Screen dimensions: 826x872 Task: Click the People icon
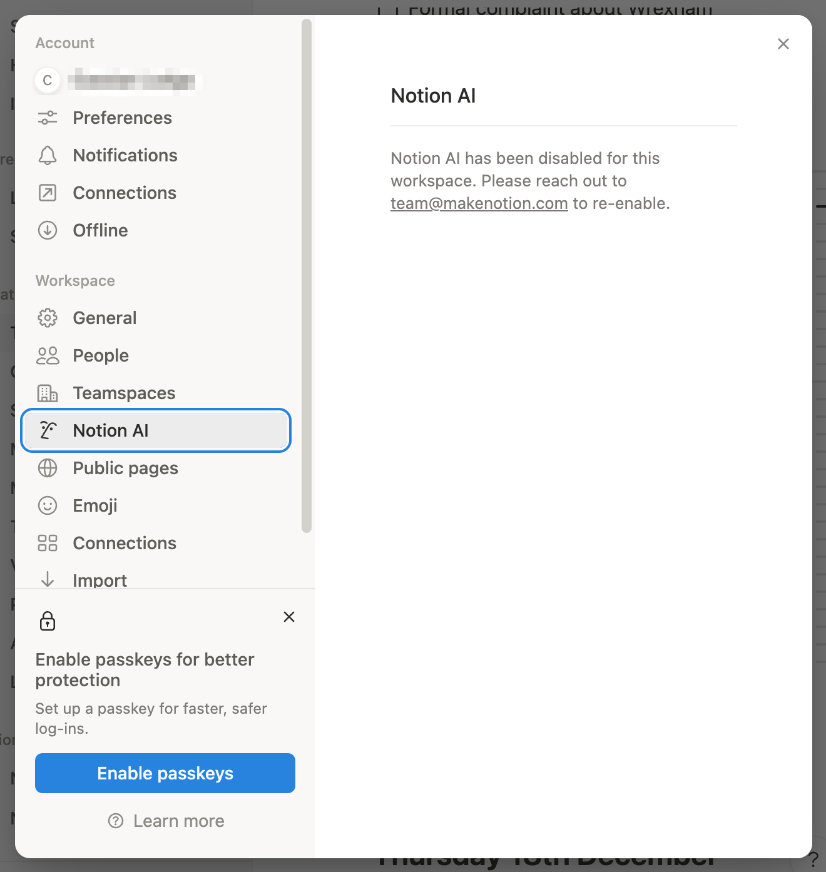tap(48, 355)
